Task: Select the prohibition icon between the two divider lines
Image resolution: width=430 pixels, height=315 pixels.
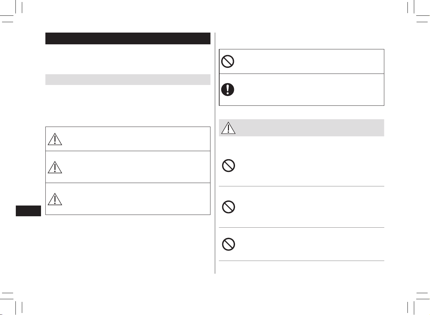Action: pos(229,207)
